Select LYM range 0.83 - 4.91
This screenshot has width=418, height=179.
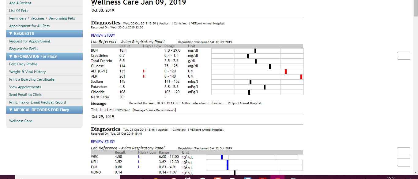(168, 167)
